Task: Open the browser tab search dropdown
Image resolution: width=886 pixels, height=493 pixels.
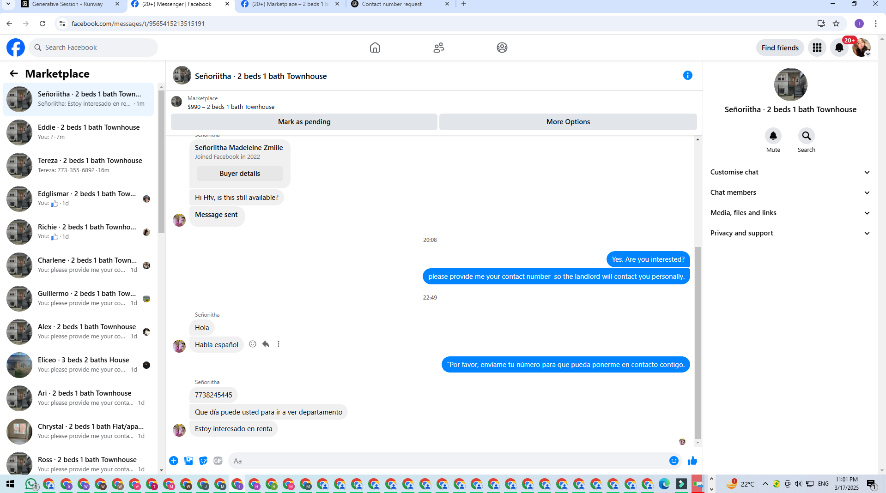Action: tap(8, 4)
